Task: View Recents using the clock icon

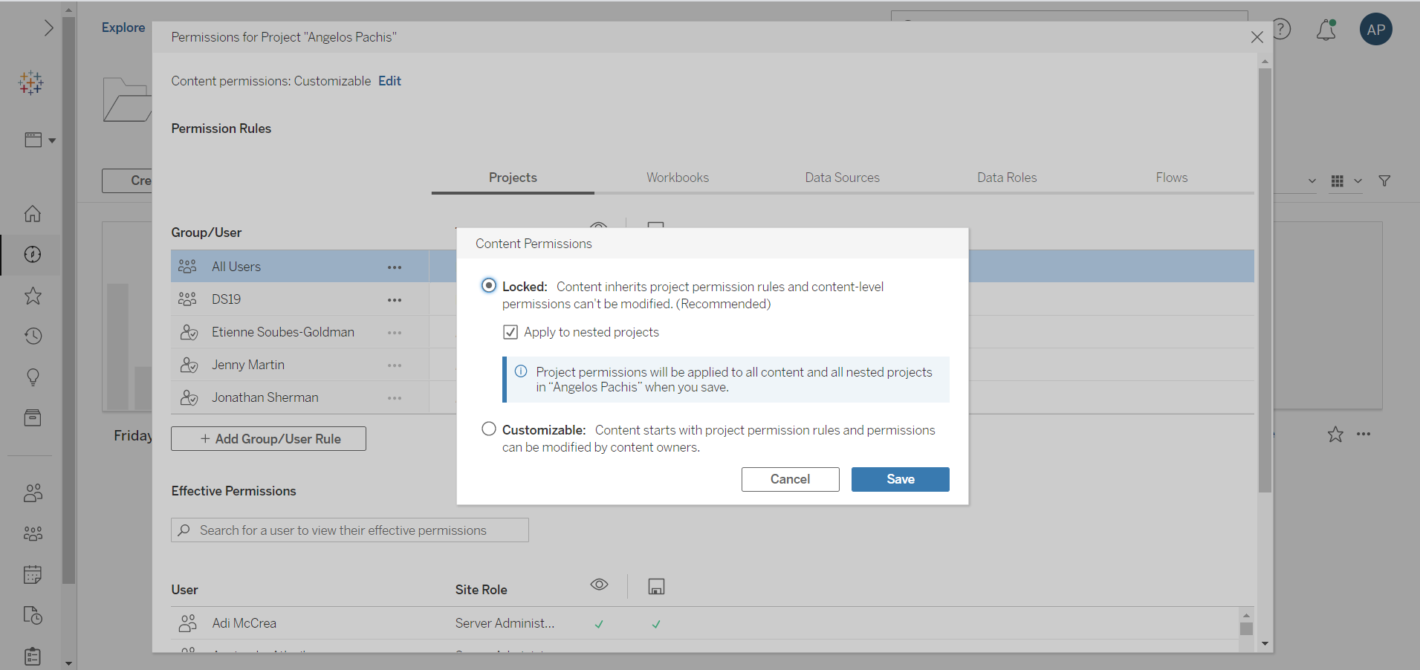Action: (x=32, y=336)
